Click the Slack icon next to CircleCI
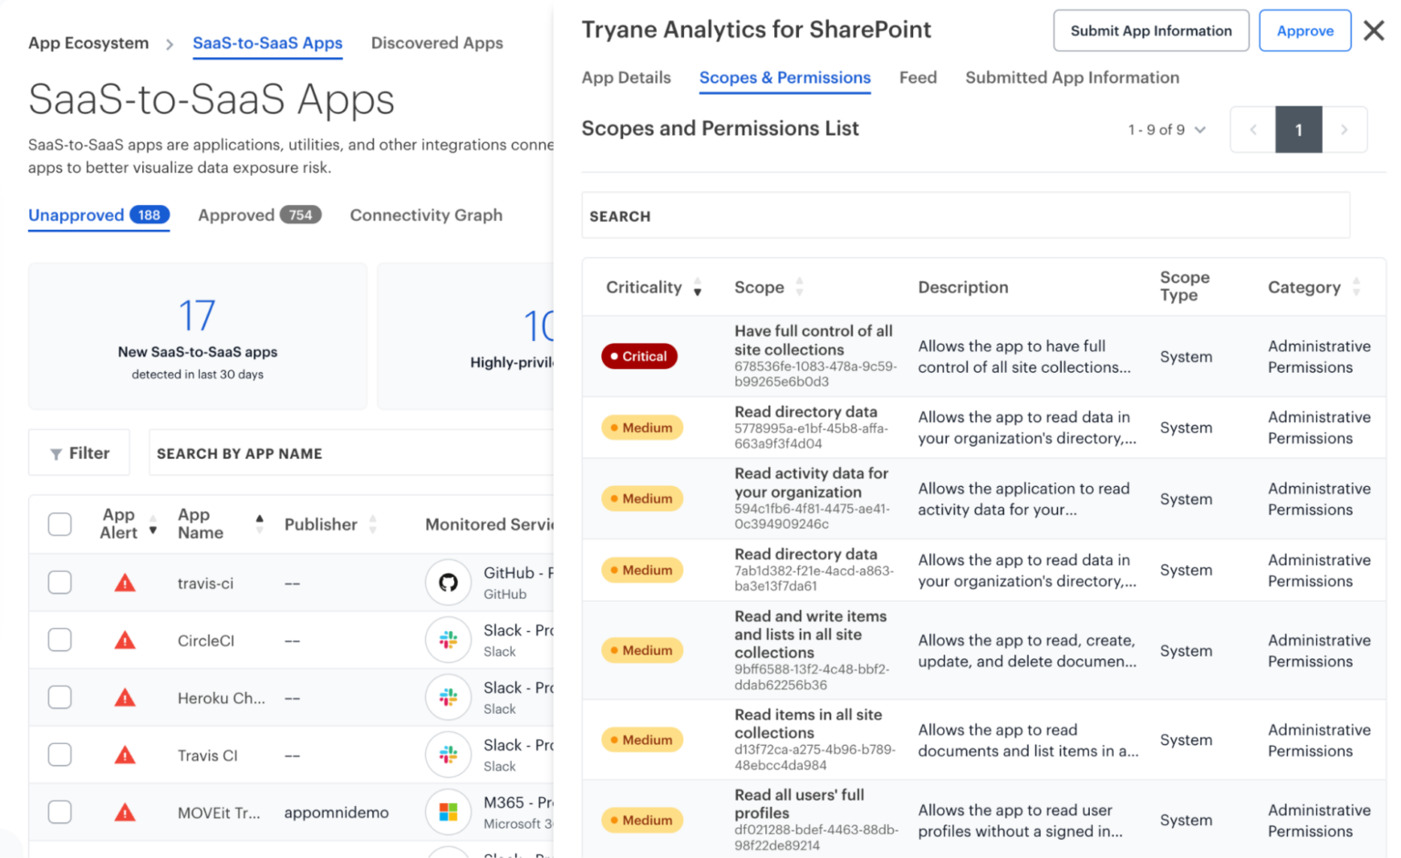 coord(448,640)
